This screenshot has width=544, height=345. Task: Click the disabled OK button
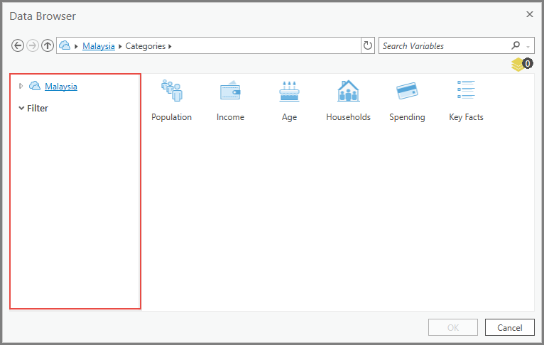click(x=453, y=327)
